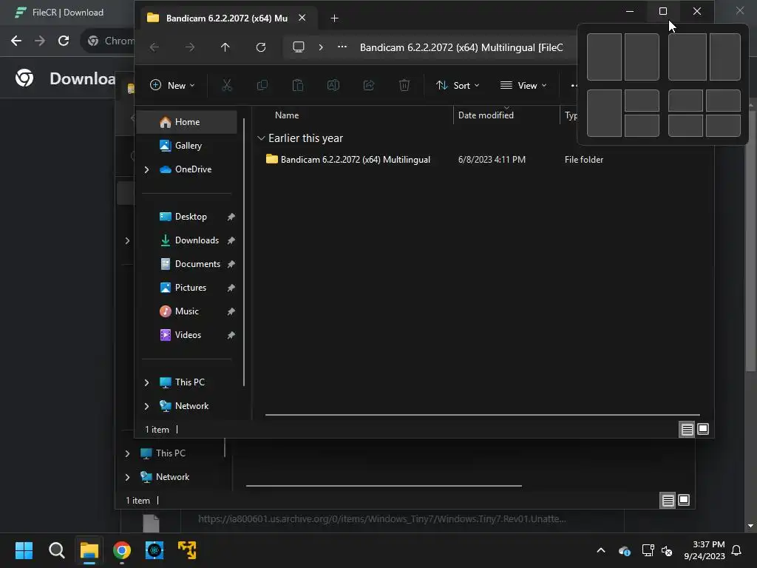757x568 pixels.
Task: Click the Delete trash icon
Action: [x=404, y=86]
